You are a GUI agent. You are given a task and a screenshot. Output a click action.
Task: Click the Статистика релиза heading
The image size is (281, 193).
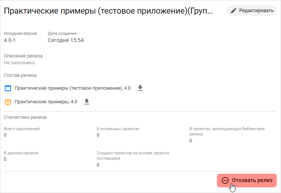tap(25, 117)
